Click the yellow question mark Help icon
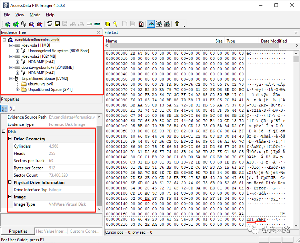The height and width of the screenshot is (243, 300). click(x=177, y=24)
